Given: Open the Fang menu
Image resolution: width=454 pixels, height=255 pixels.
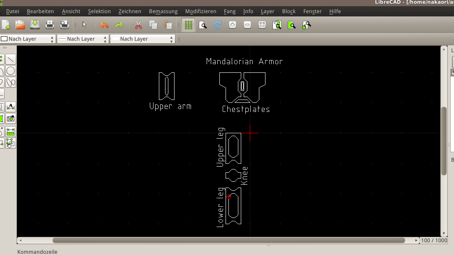Looking at the screenshot, I should [230, 11].
